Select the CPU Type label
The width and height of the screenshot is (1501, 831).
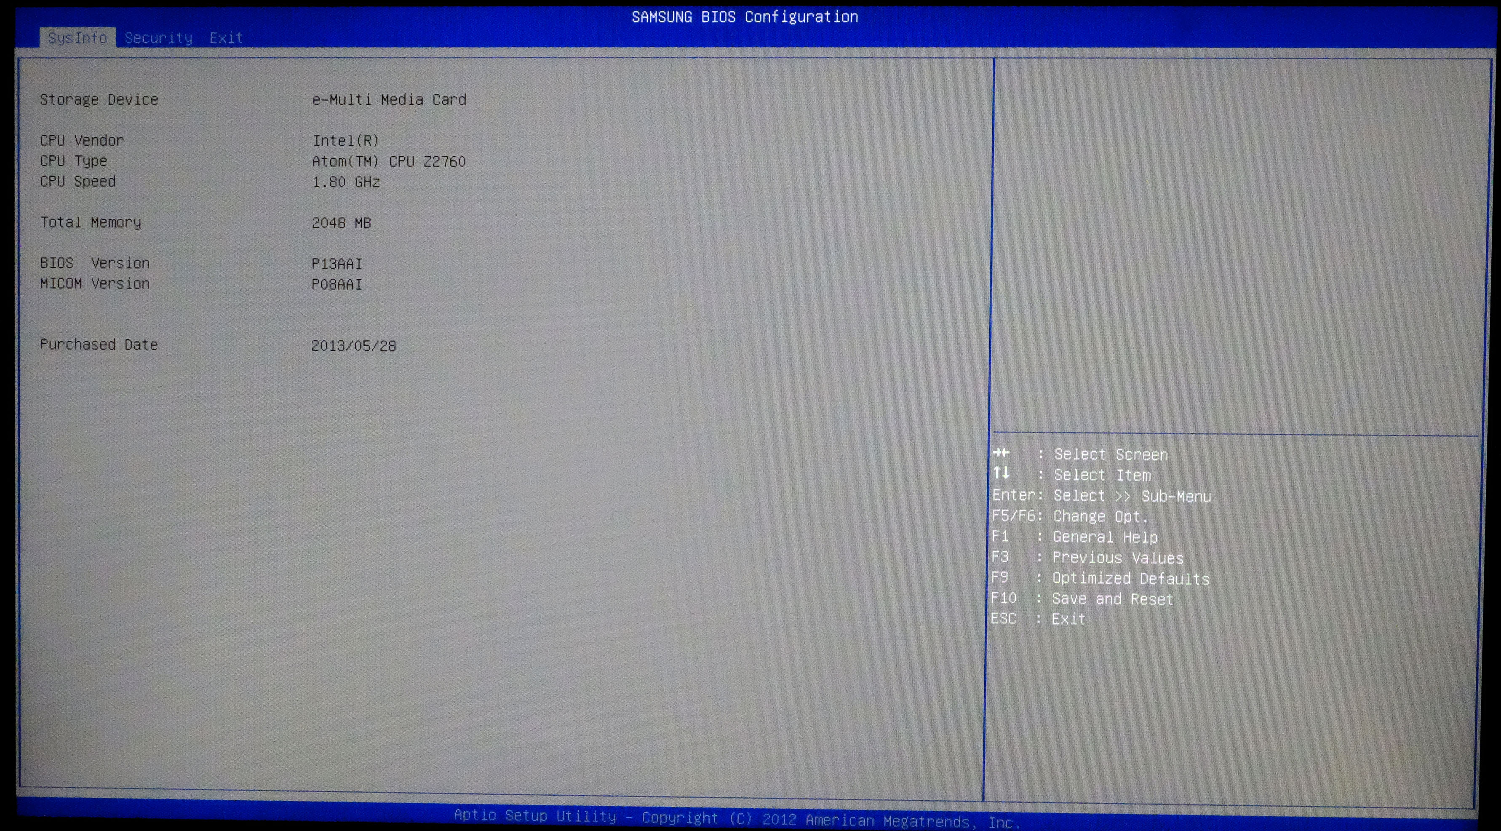tap(73, 161)
